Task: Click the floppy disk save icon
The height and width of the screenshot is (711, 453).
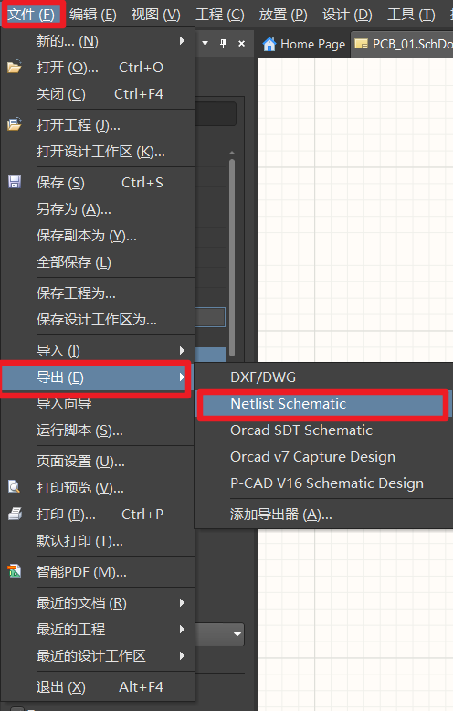Action: coord(15,182)
